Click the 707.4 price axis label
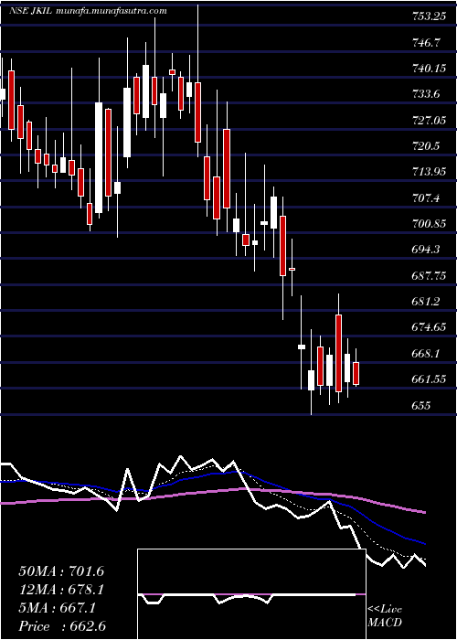457x640 pixels. point(425,198)
